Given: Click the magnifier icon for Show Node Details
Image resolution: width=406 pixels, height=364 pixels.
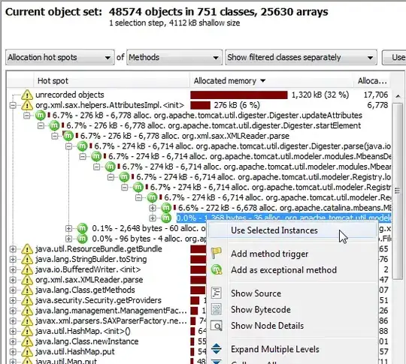Looking at the screenshot, I should tap(216, 326).
